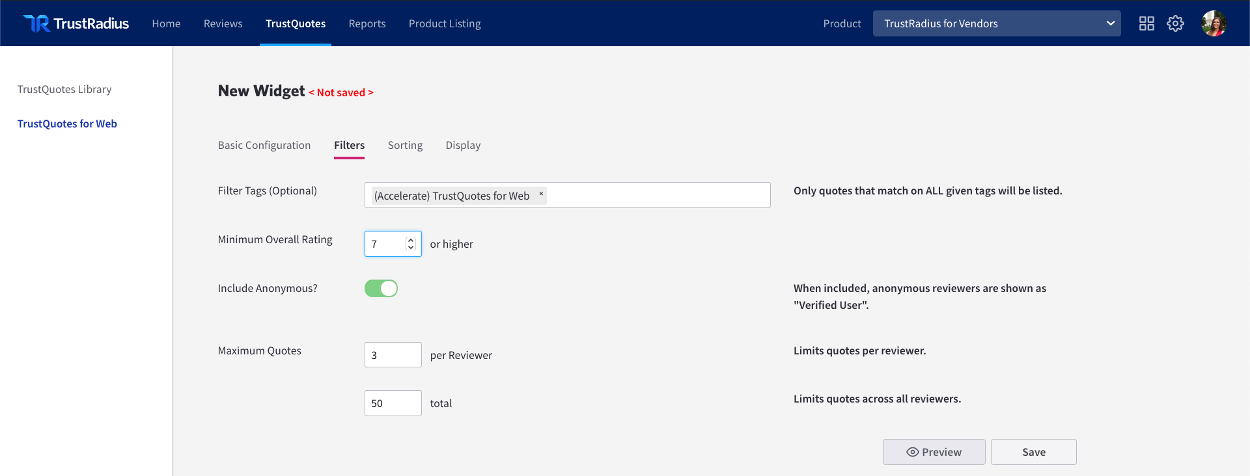Click the total quotes field showing 50
Screen dimensions: 1250x476
click(393, 403)
